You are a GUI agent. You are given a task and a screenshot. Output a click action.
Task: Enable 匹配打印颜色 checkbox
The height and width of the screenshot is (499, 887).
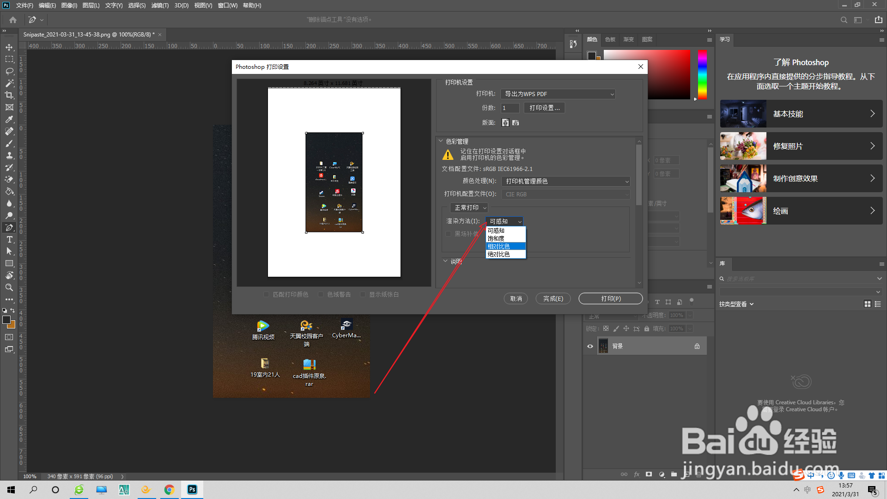point(266,295)
